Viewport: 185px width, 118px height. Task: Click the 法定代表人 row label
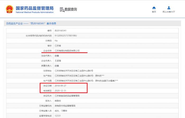click(46, 56)
